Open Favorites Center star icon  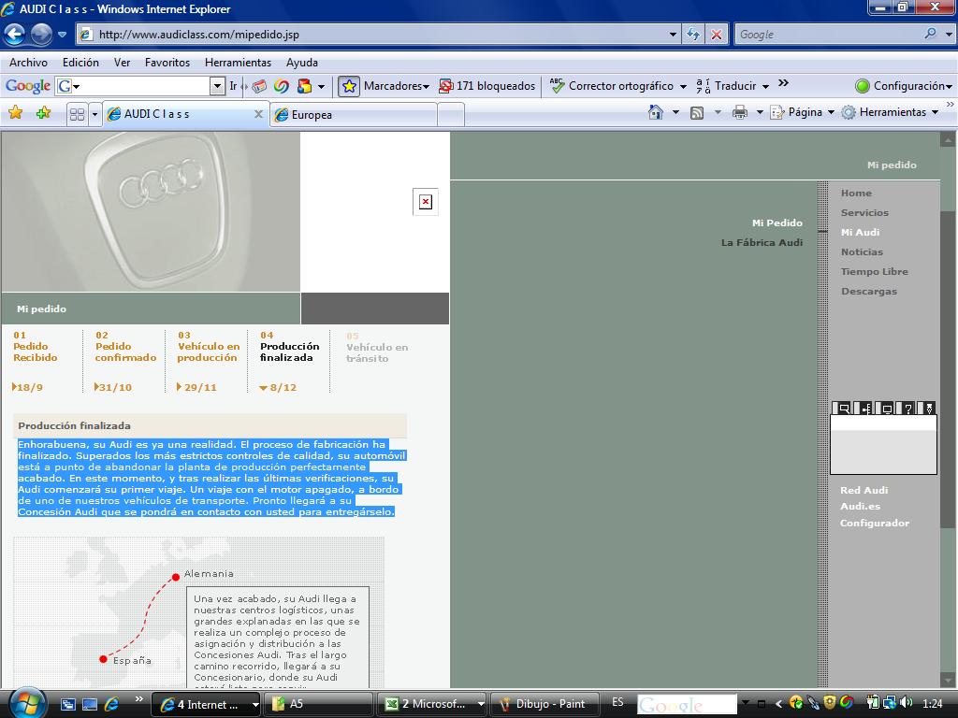point(16,113)
